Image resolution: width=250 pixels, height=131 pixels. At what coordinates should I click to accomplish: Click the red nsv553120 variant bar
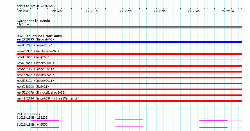tap(129, 83)
